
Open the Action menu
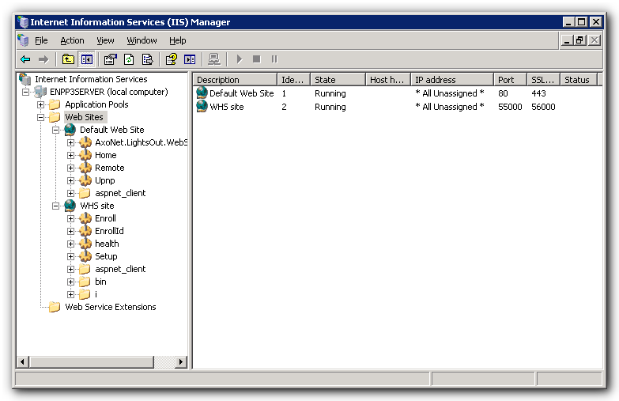(72, 40)
